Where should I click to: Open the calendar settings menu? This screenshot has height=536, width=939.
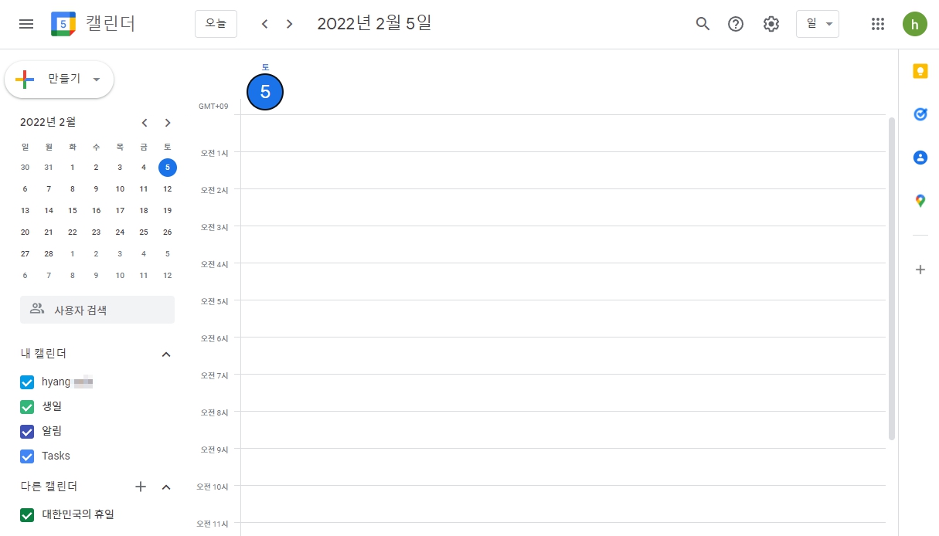[771, 24]
